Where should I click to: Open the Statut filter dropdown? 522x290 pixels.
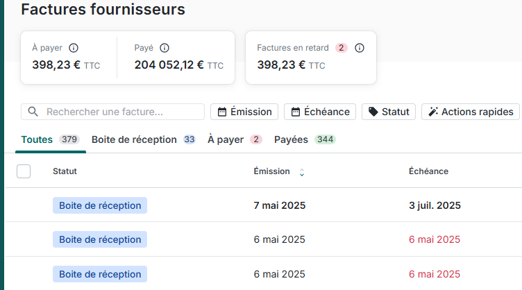coord(389,112)
